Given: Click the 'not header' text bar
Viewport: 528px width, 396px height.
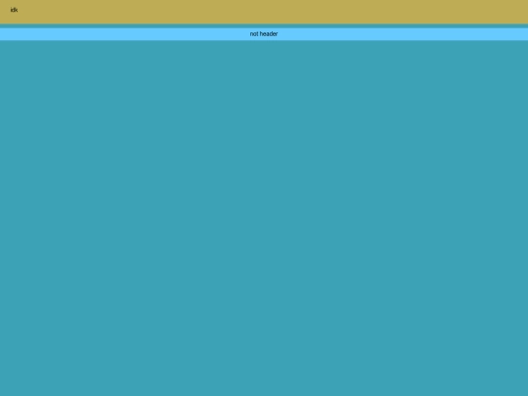Looking at the screenshot, I should [264, 34].
